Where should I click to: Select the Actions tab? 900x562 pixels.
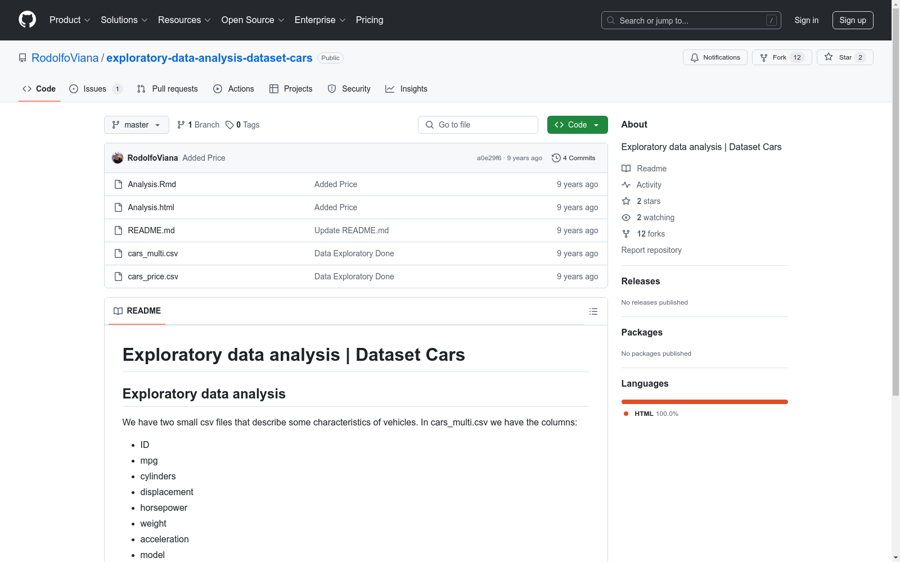coord(233,89)
